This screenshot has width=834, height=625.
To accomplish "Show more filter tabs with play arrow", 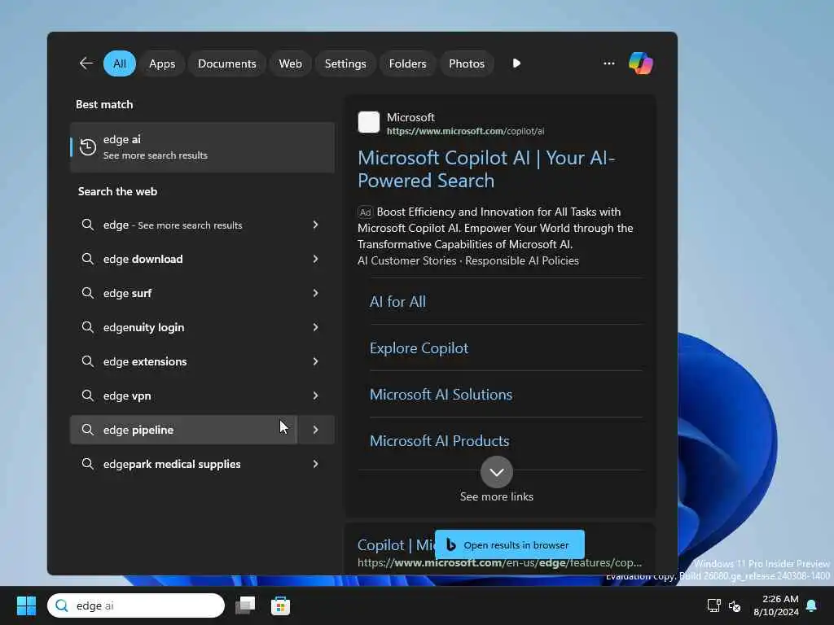I will coord(516,63).
